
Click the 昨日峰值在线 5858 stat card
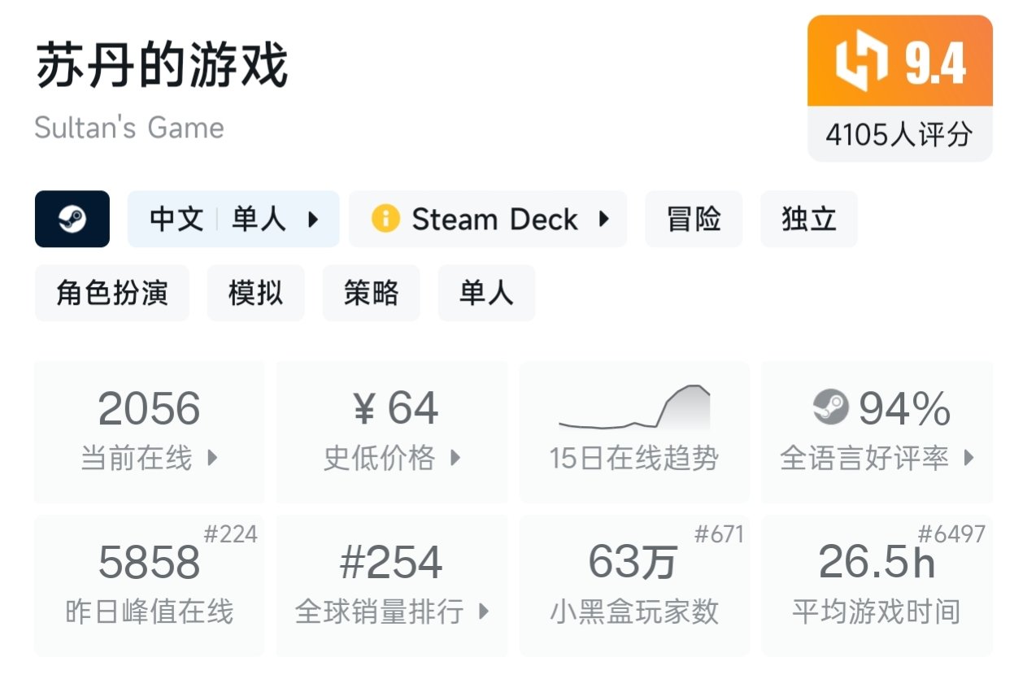point(149,585)
